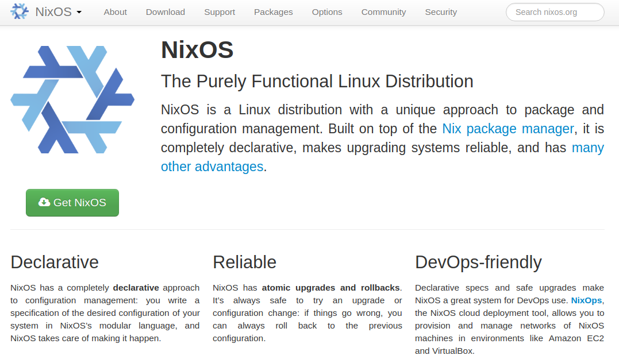
Task: Open the Security navigation item
Action: point(441,12)
